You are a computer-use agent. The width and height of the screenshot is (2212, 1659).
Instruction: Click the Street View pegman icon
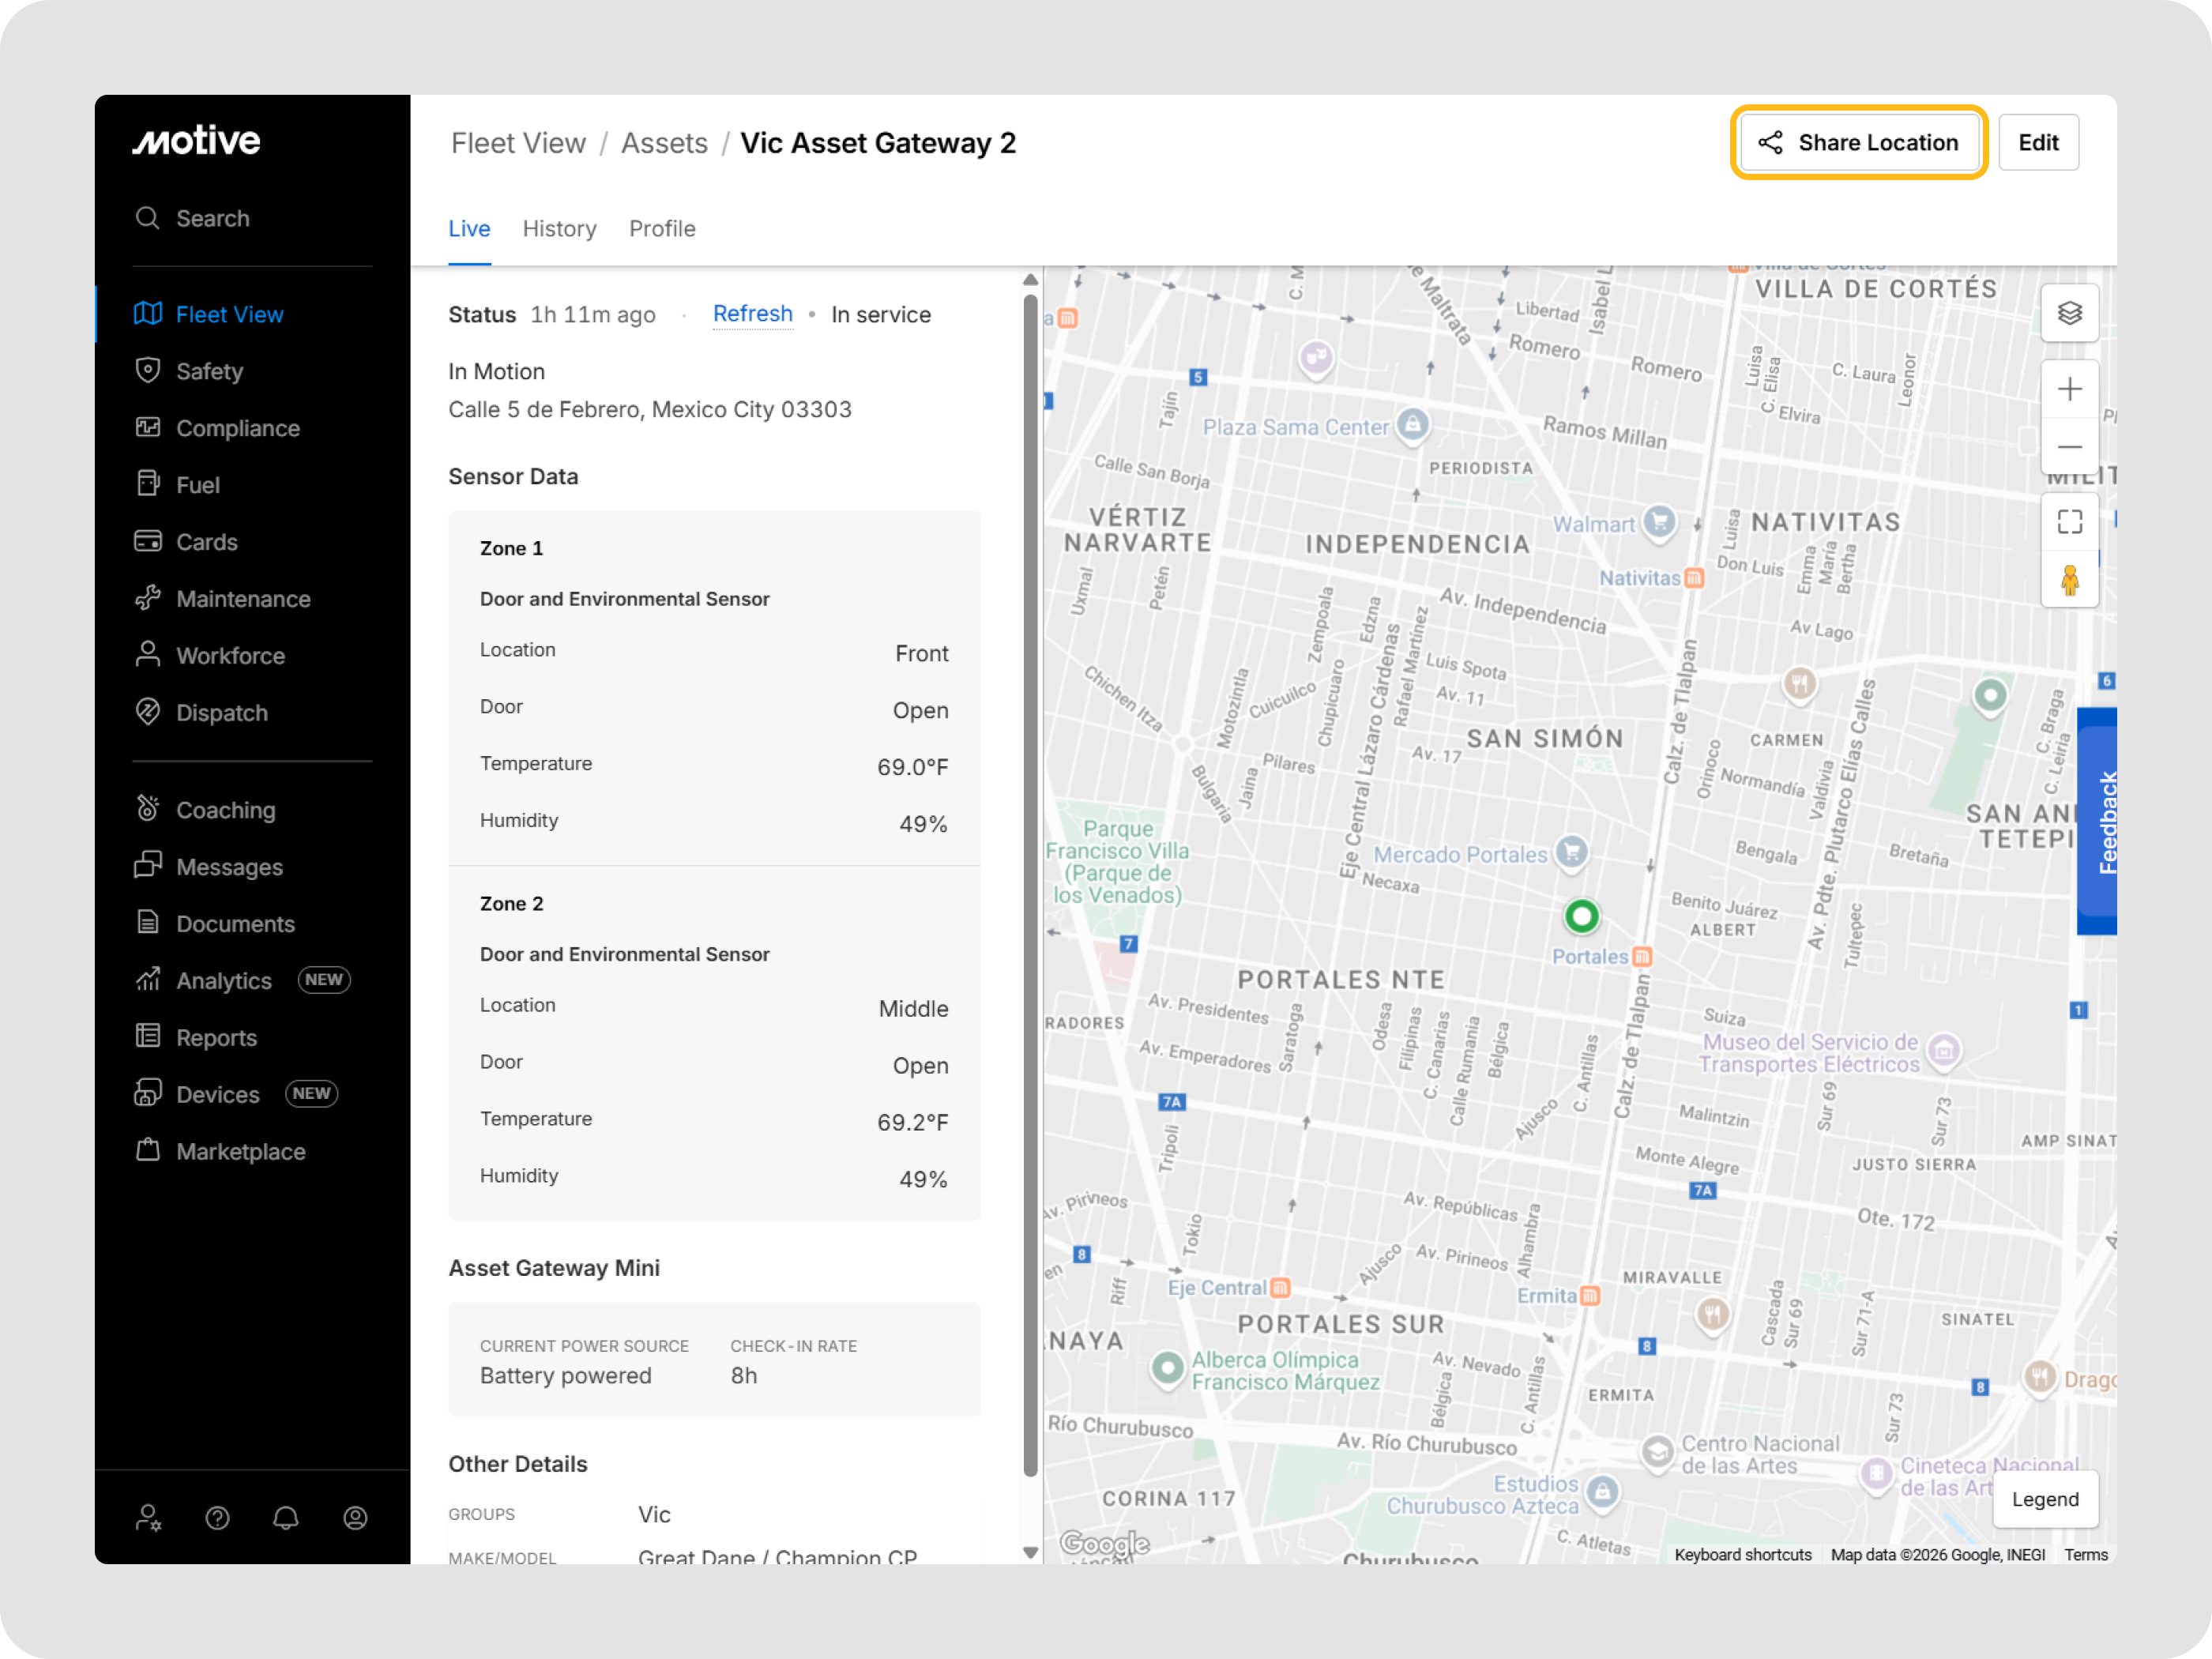tap(2069, 580)
